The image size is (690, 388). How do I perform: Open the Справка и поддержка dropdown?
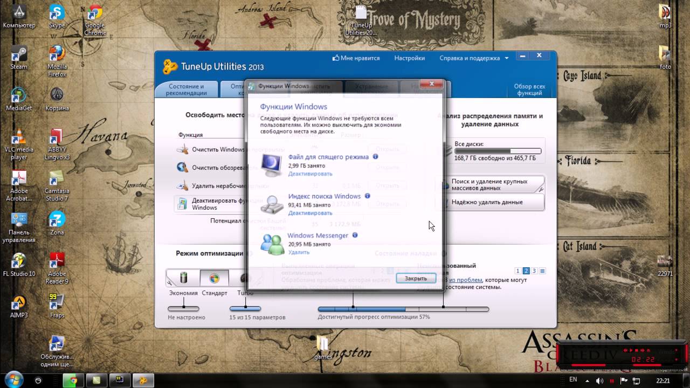474,58
